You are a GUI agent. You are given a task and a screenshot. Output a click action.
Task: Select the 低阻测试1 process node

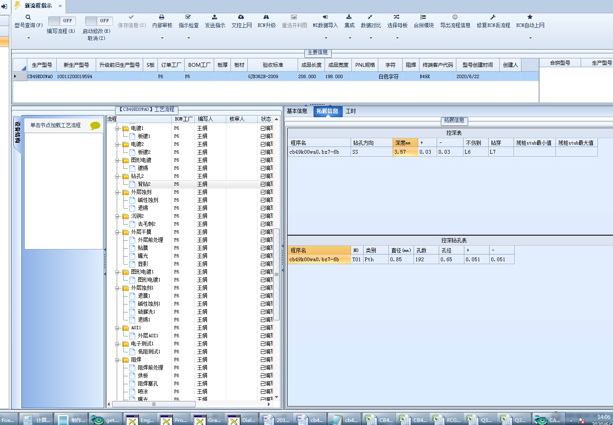point(149,352)
